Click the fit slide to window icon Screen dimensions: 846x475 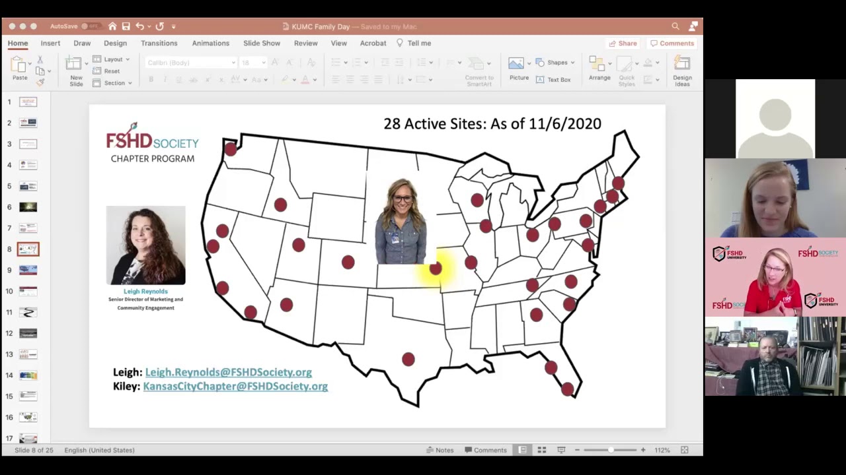685,450
